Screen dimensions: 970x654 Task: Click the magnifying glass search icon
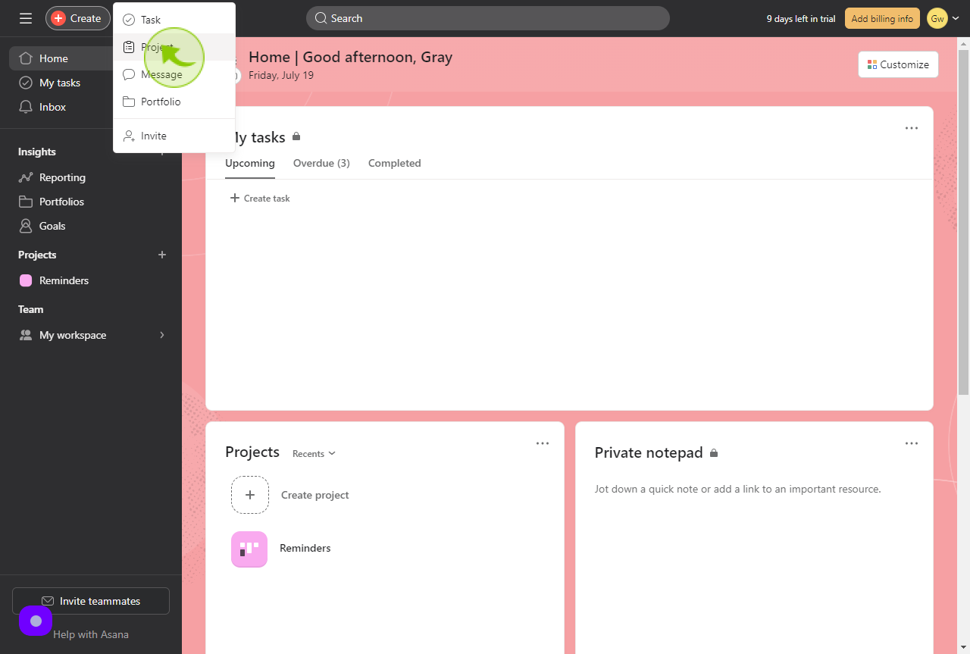coord(321,18)
